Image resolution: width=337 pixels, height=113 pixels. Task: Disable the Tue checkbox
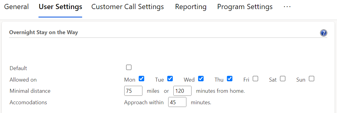pyautogui.click(x=170, y=79)
